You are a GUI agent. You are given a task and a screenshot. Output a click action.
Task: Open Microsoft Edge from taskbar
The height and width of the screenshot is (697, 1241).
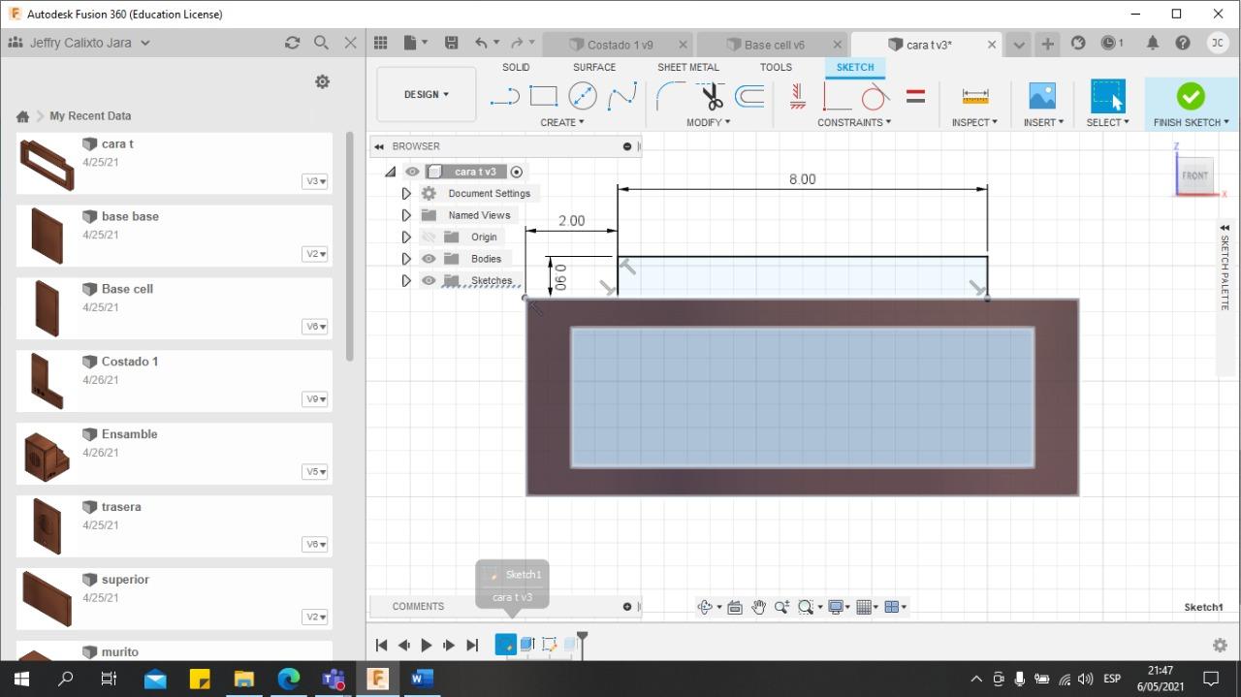(x=288, y=678)
